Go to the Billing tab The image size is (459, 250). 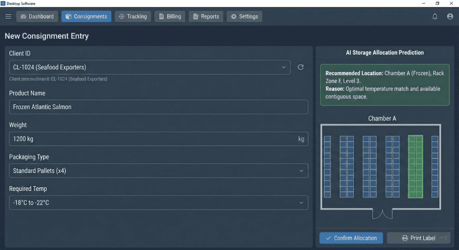click(x=170, y=17)
